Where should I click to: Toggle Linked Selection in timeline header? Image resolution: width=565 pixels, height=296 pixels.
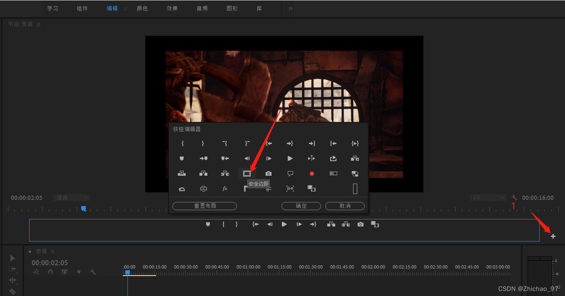[65, 272]
